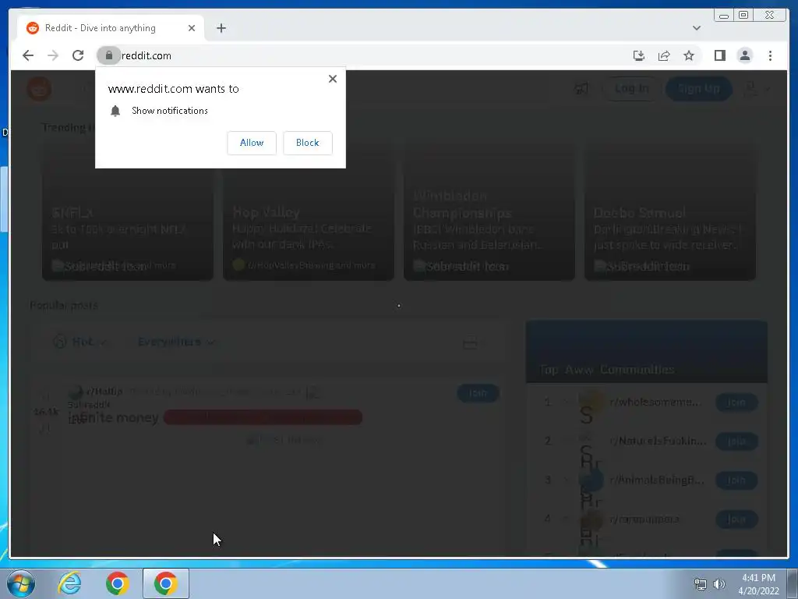The height and width of the screenshot is (599, 798).
Task: Open Chrome three-dot menu
Action: [770, 55]
